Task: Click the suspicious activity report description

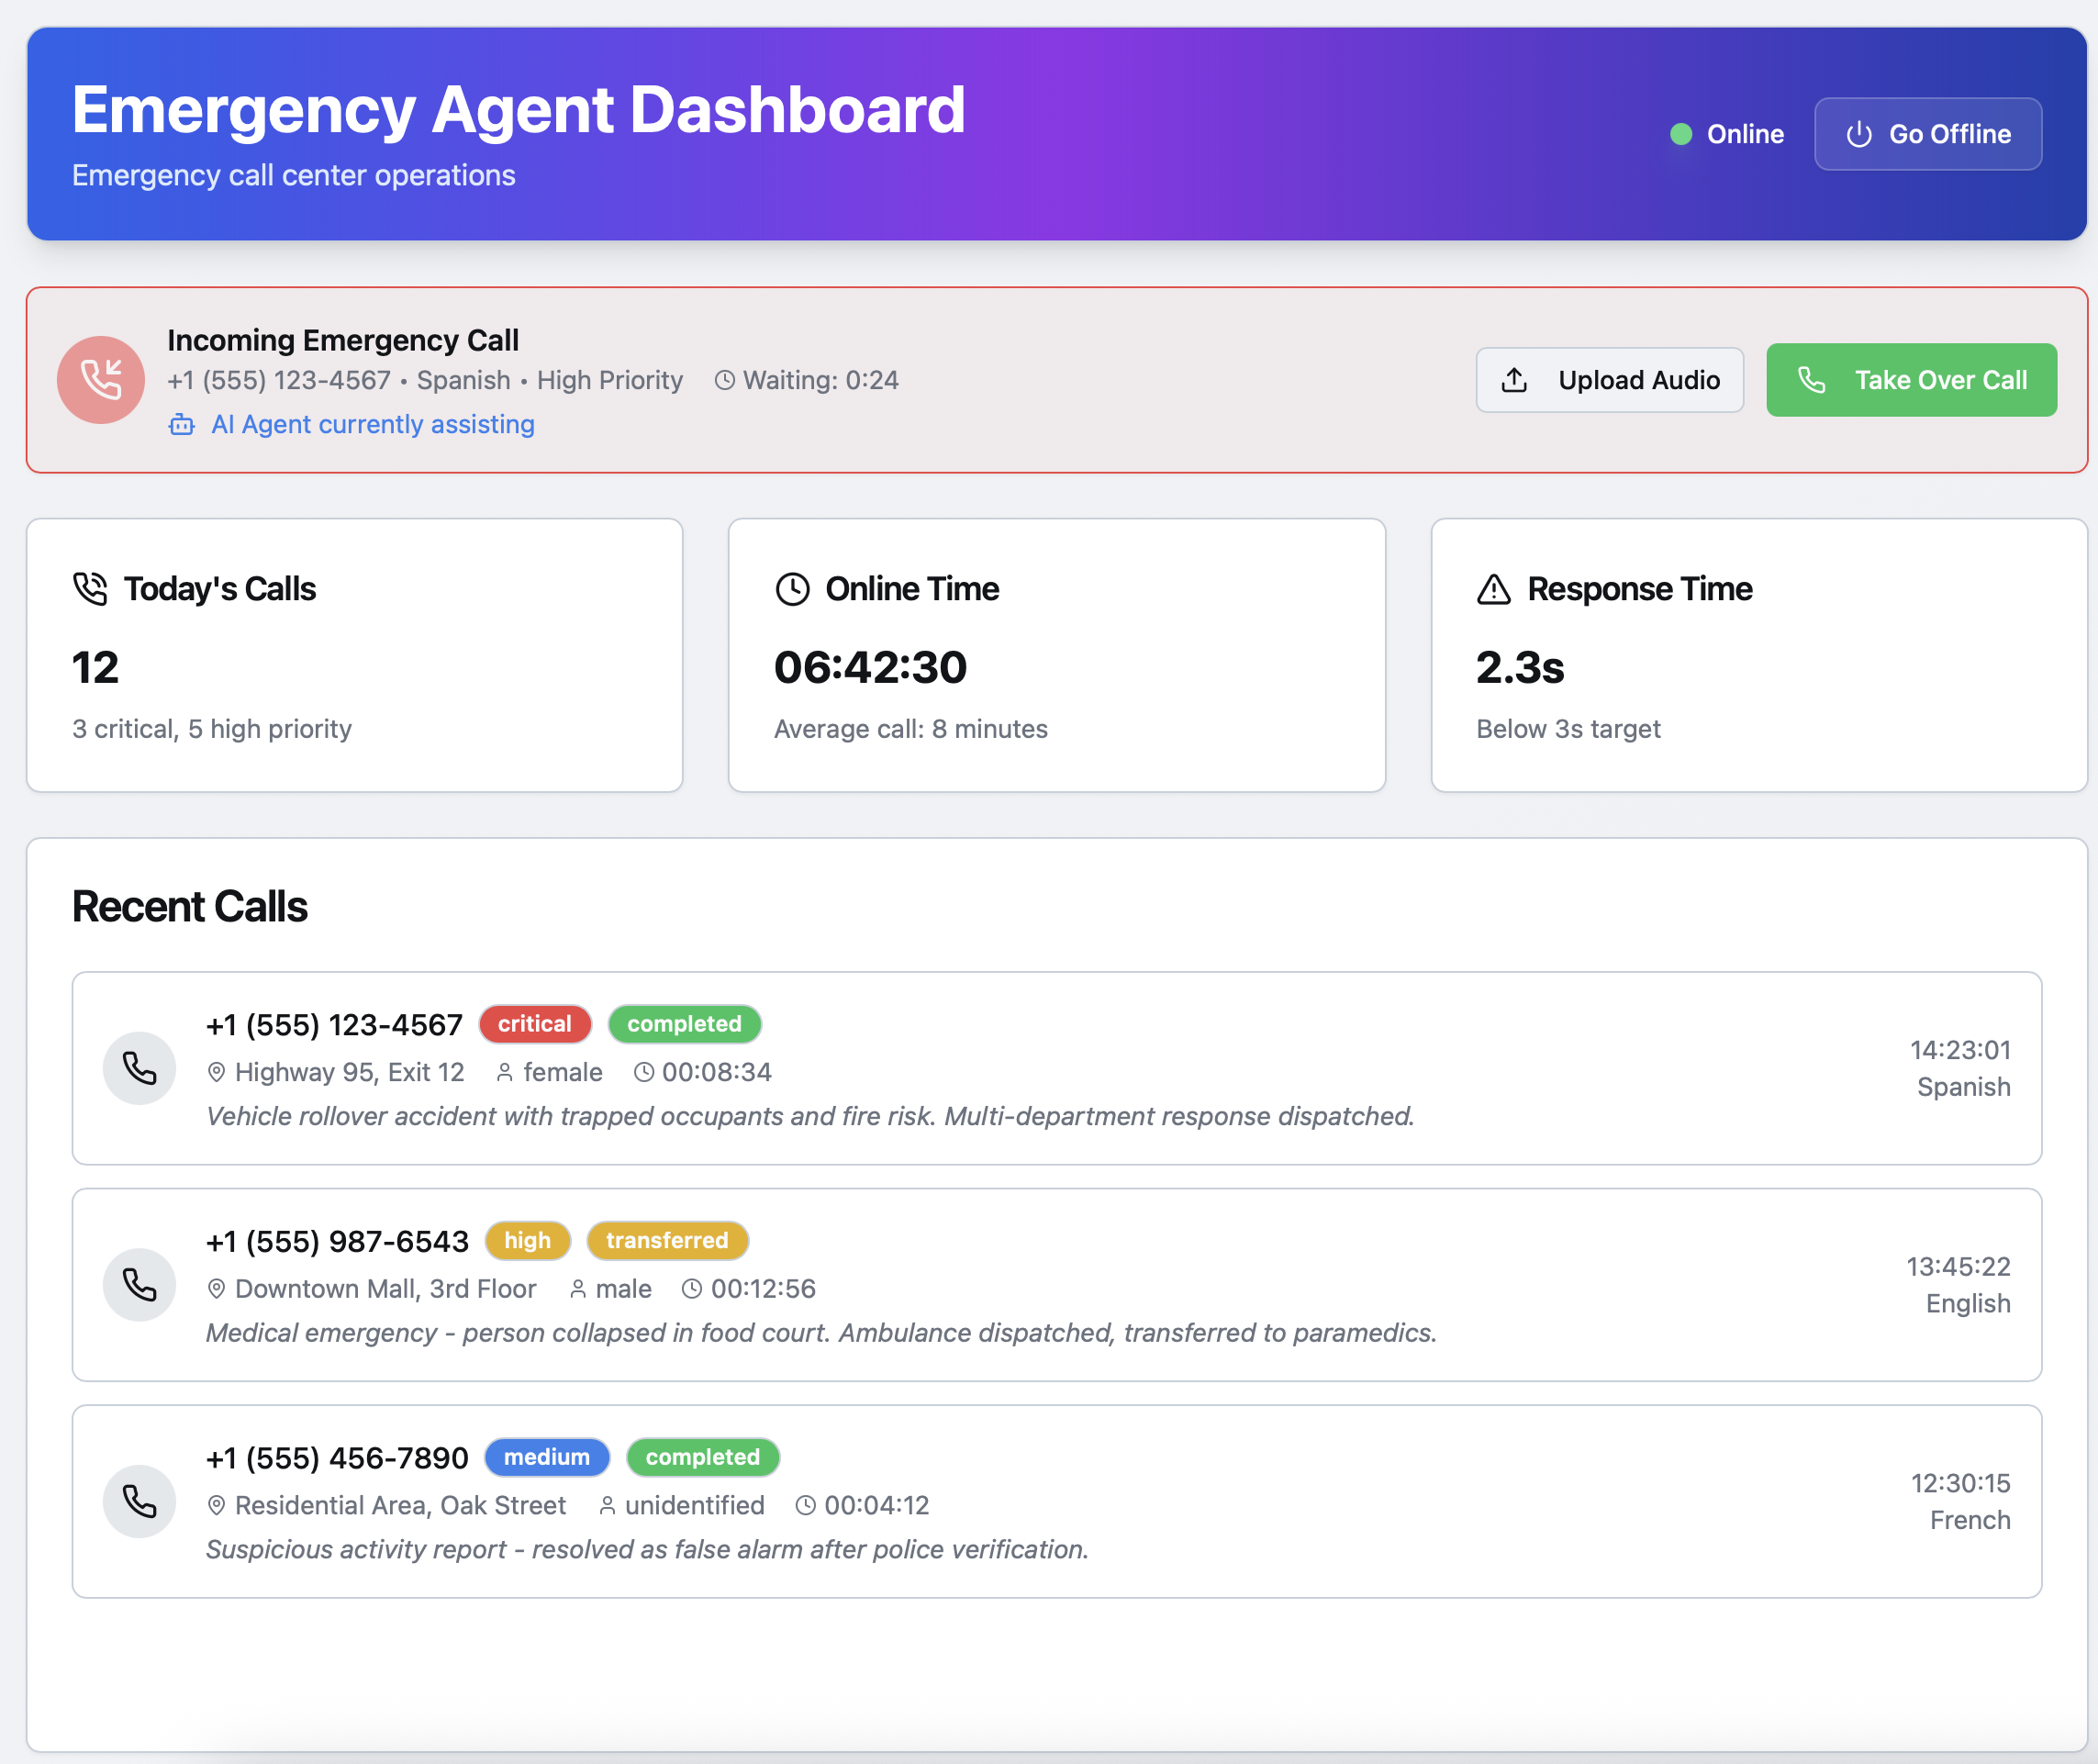Action: click(x=647, y=1549)
